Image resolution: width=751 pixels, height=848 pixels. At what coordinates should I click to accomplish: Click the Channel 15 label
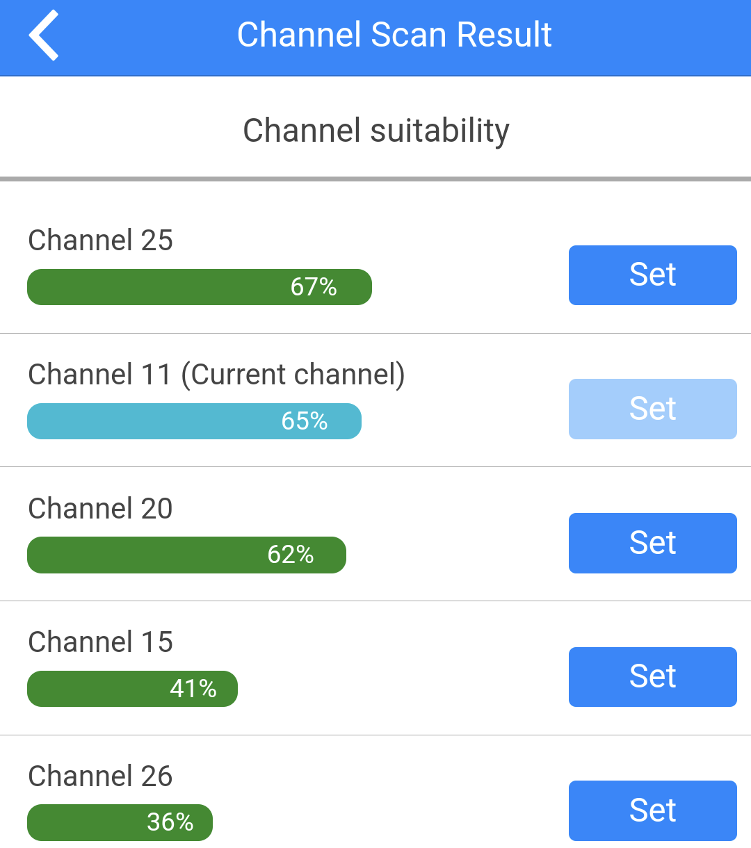click(100, 642)
